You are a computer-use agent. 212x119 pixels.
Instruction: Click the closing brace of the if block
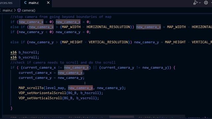[x=12, y=108]
